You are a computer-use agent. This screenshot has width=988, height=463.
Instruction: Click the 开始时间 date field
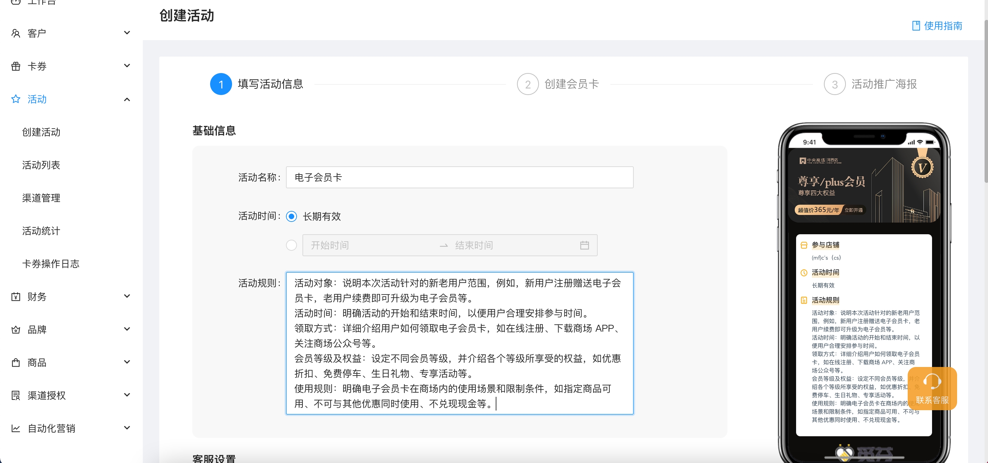pos(371,245)
